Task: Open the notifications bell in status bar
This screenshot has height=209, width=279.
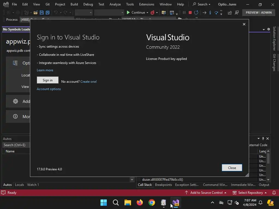Action: click(x=274, y=193)
